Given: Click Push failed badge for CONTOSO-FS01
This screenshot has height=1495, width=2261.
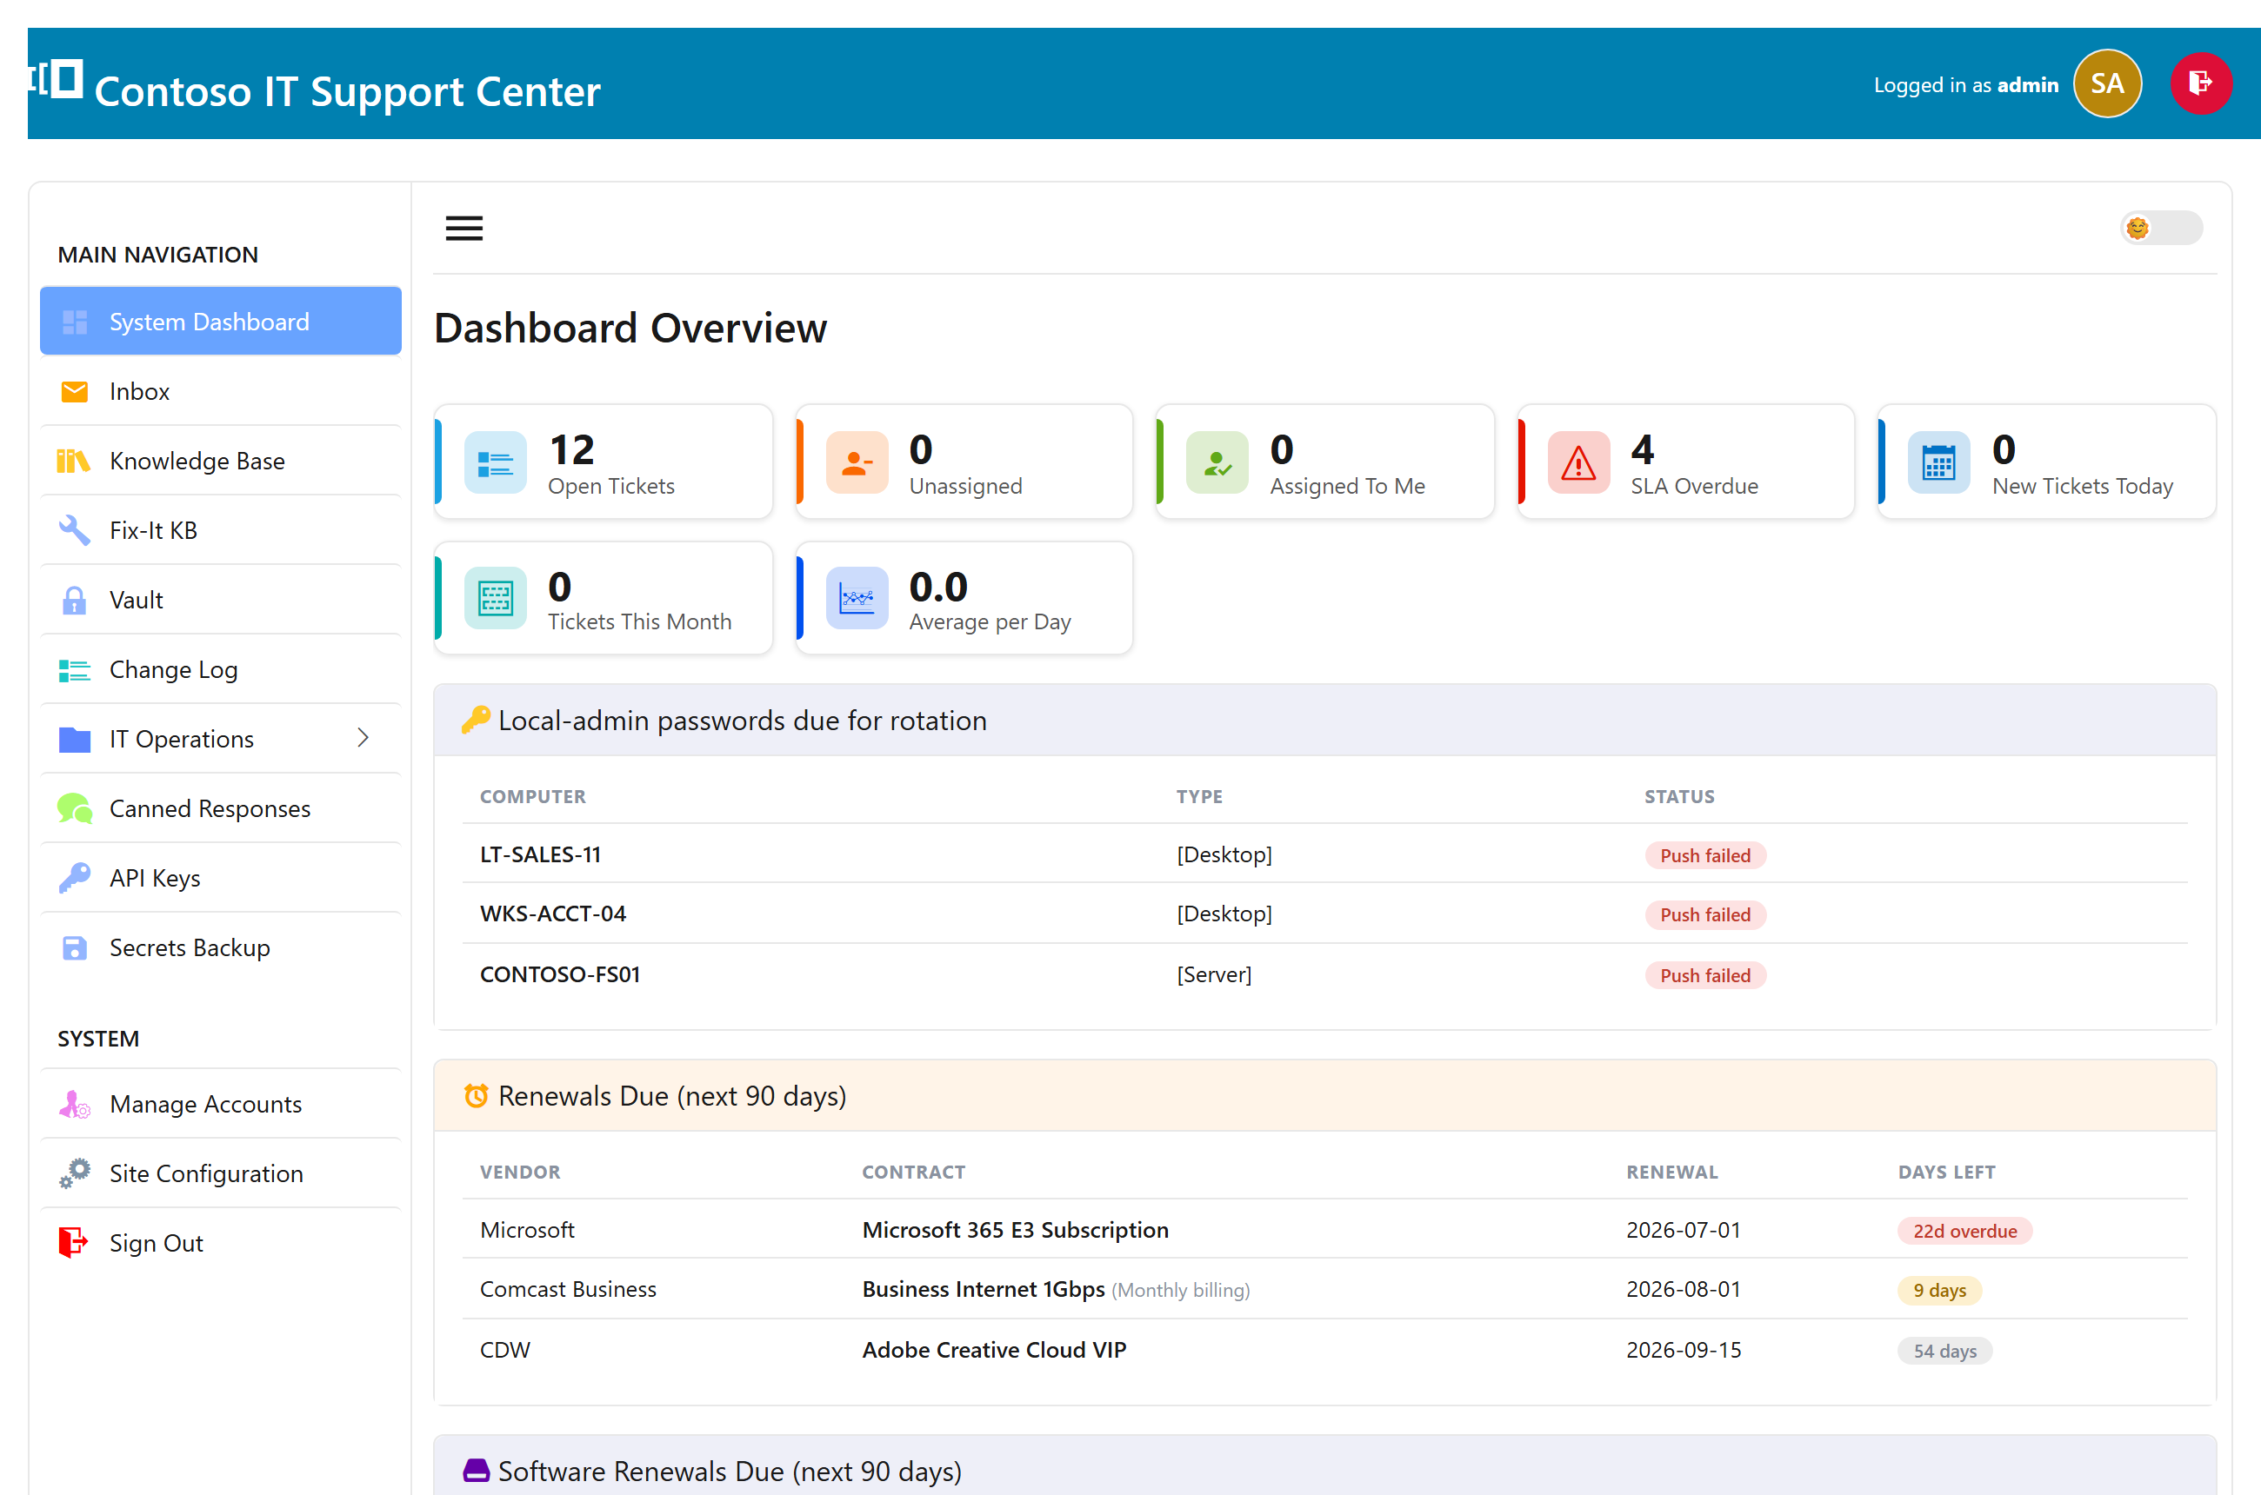Looking at the screenshot, I should click(x=1704, y=976).
